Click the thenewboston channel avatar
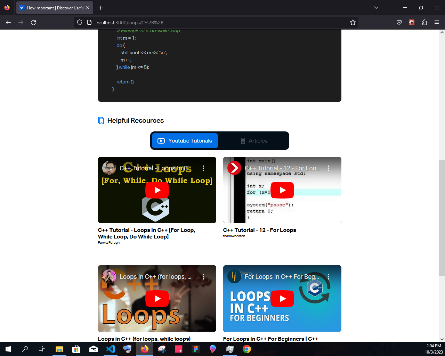This screenshot has height=356, width=445. [x=234, y=168]
